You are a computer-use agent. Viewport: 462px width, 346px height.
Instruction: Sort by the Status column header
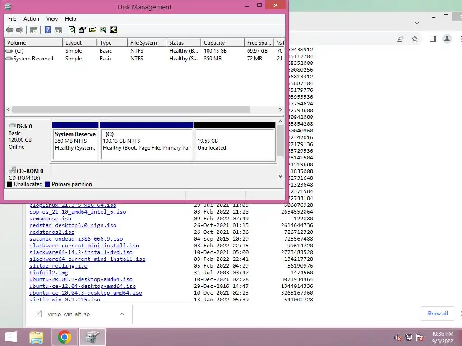[x=184, y=43]
